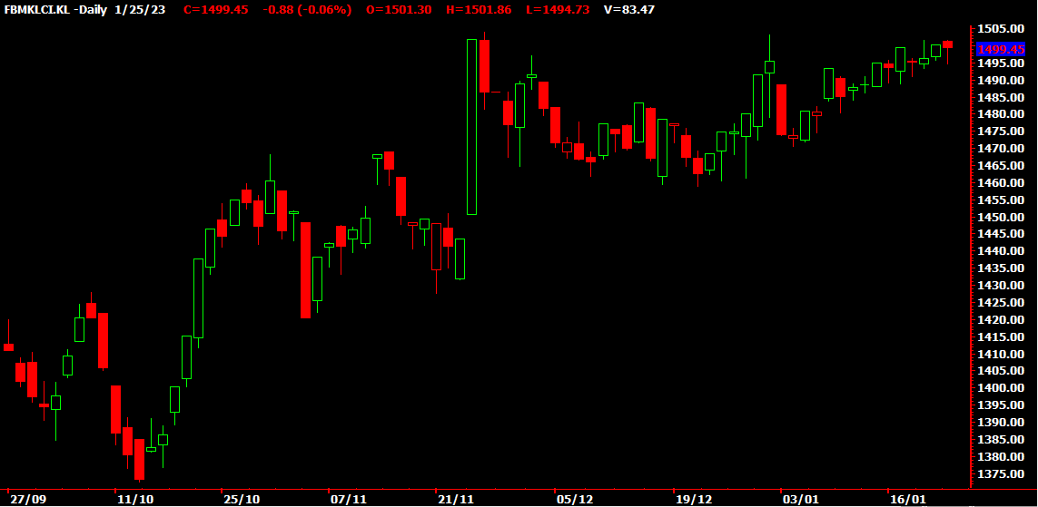Click the 1480.00 price axis label
Image resolution: width=1038 pixels, height=507 pixels.
1002,115
